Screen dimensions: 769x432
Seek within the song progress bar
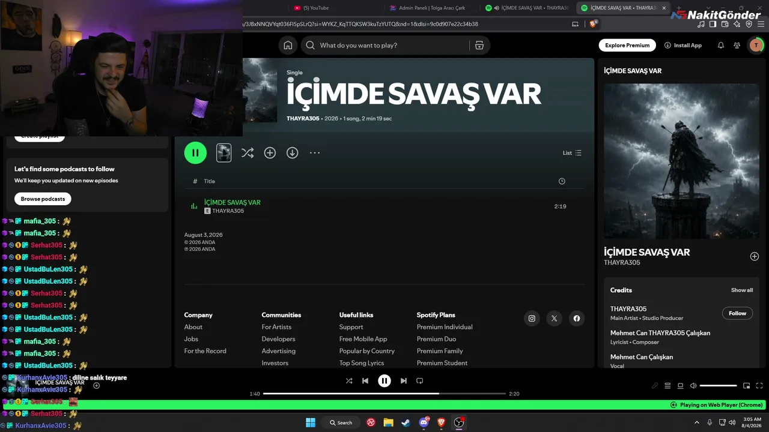tap(384, 394)
